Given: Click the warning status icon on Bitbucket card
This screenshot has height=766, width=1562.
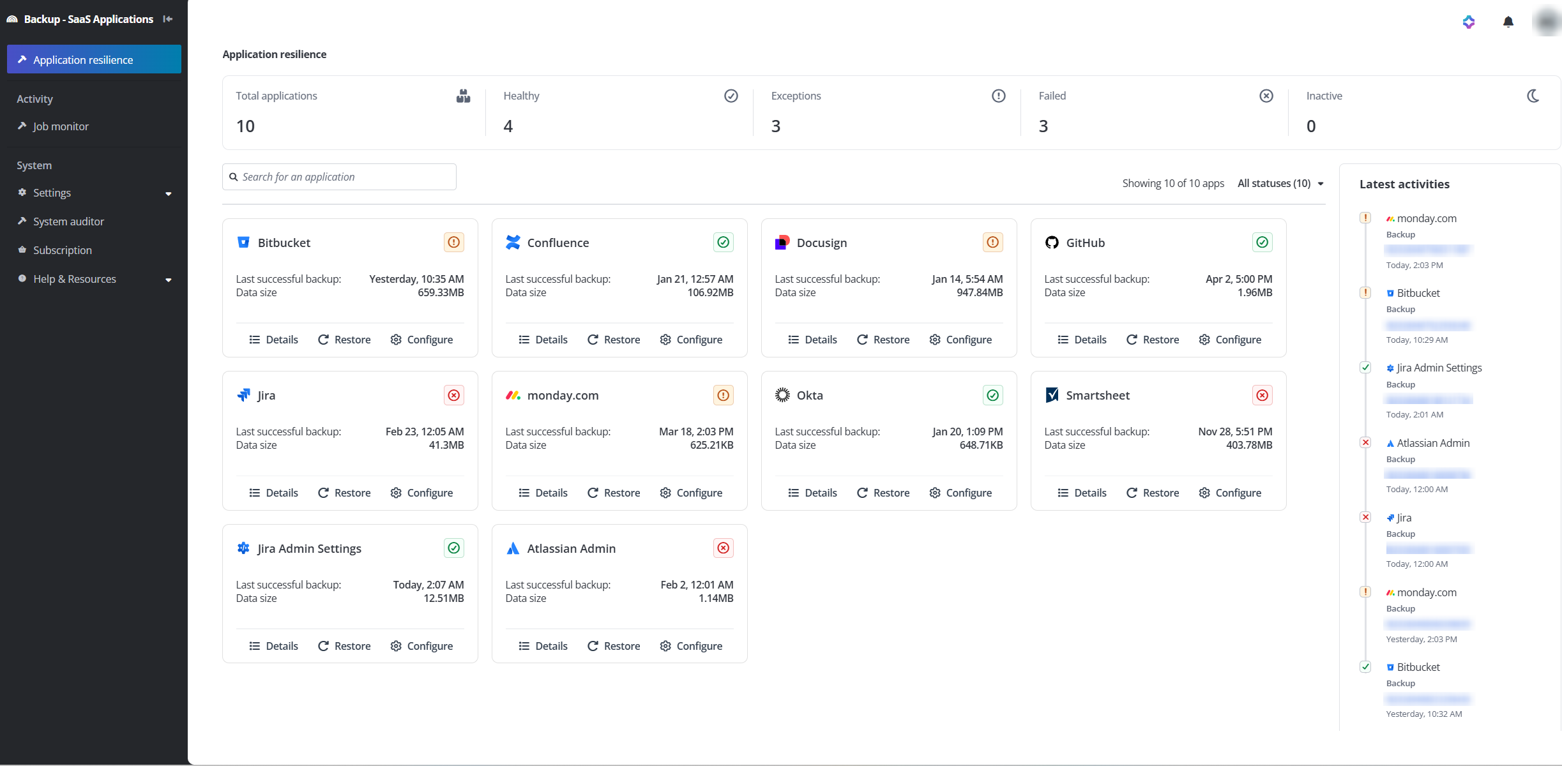Looking at the screenshot, I should pos(453,242).
